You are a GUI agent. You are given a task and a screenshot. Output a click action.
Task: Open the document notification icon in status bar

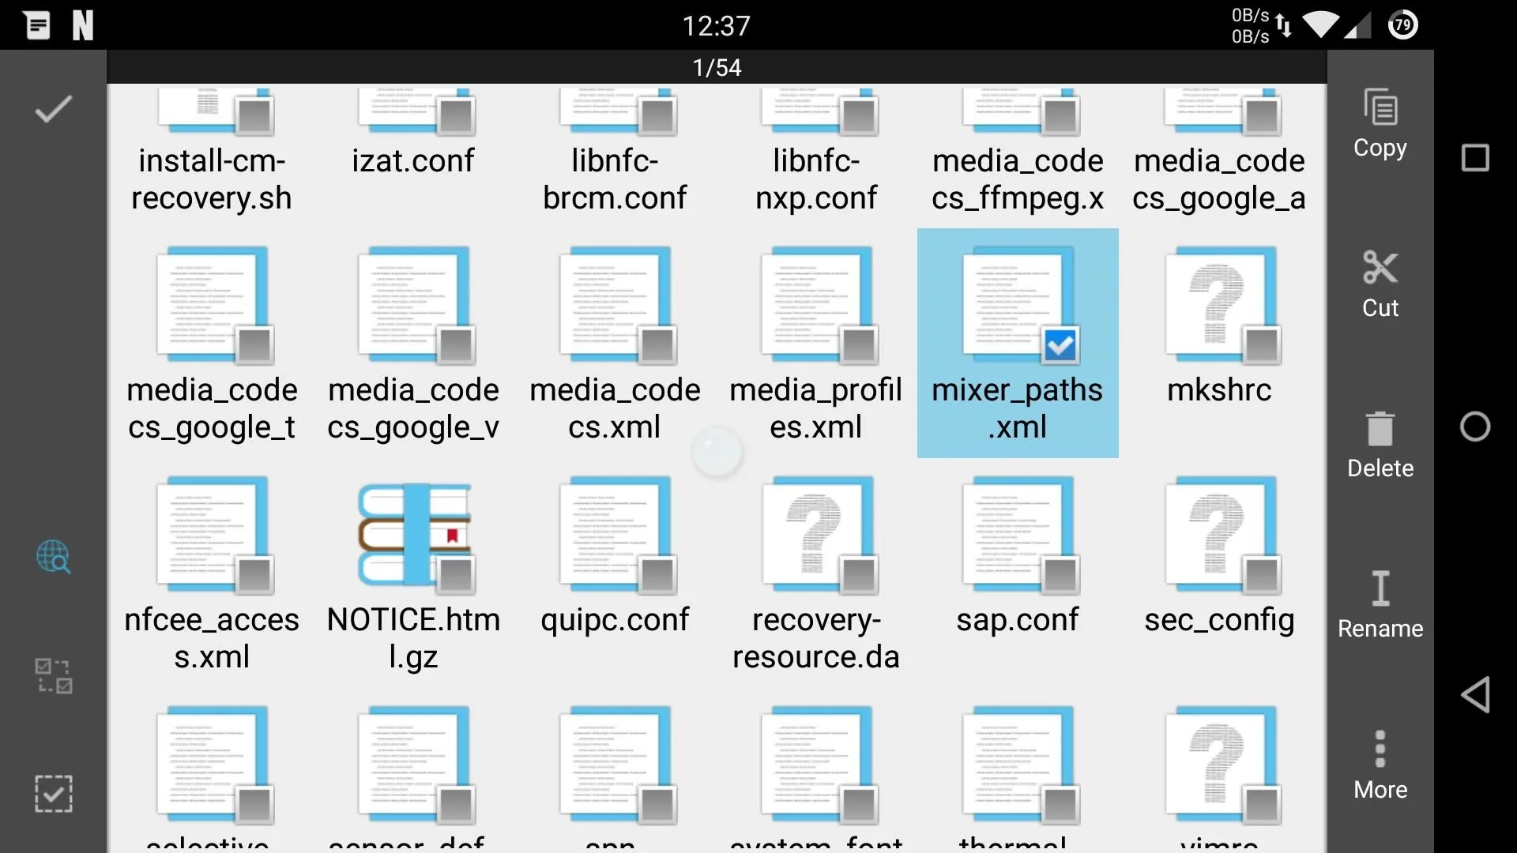pyautogui.click(x=37, y=25)
